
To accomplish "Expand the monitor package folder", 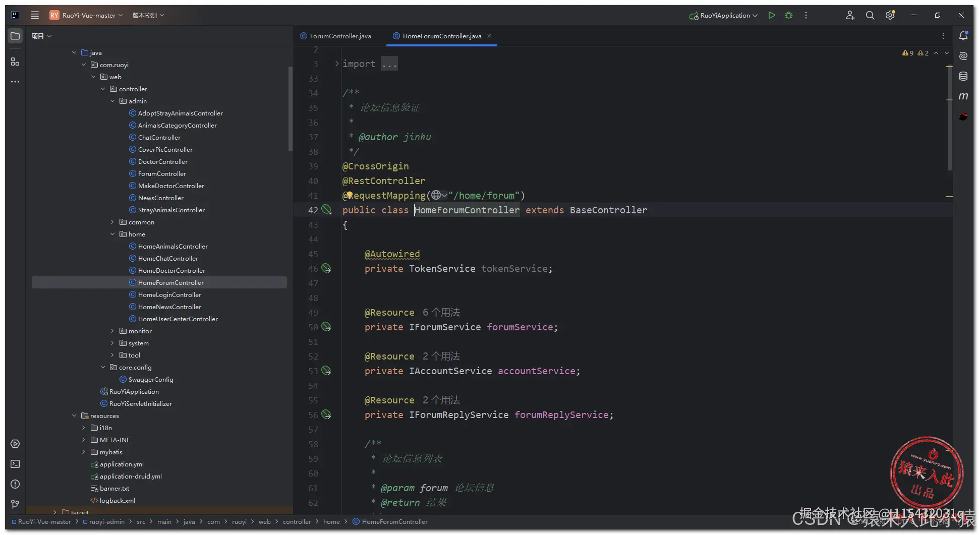I will click(x=112, y=331).
